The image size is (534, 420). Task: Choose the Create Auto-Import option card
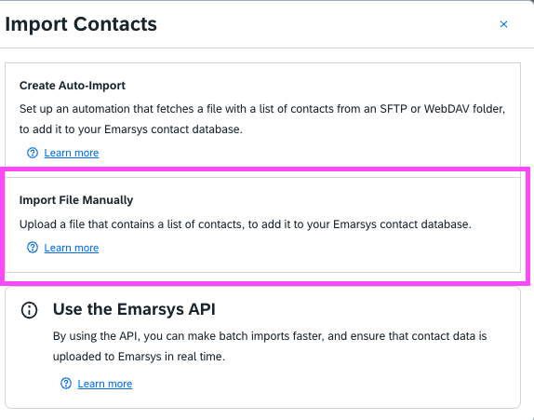(262, 120)
